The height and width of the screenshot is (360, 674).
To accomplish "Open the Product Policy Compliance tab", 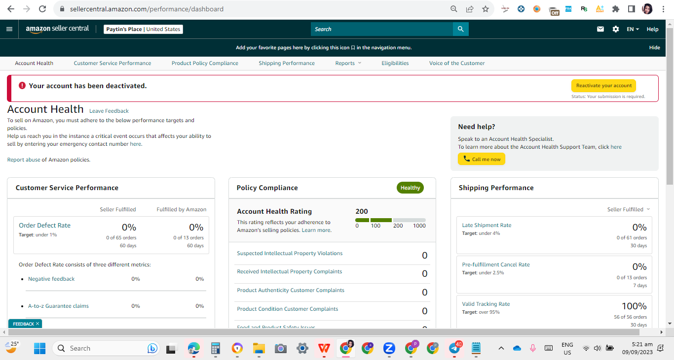I will [205, 63].
